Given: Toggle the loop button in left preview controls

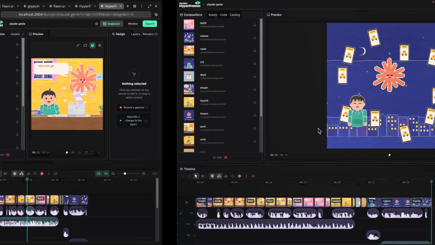Looking at the screenshot, I should [86, 152].
